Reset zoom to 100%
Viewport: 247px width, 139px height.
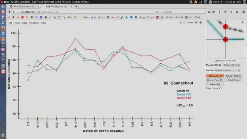pyautogui.click(x=190, y=22)
